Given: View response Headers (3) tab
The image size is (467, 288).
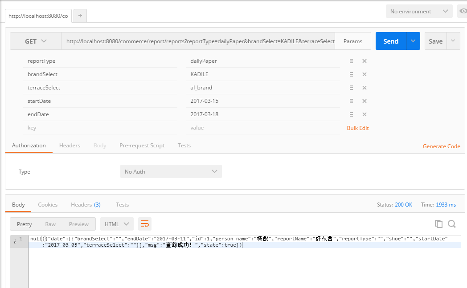Looking at the screenshot, I should pos(86,205).
